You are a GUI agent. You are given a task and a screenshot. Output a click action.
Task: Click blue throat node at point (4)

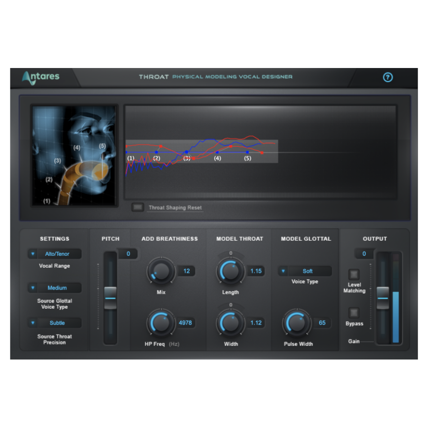pyautogui.click(x=217, y=152)
